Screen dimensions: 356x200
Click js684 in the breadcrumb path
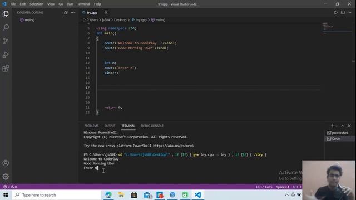tap(106, 20)
